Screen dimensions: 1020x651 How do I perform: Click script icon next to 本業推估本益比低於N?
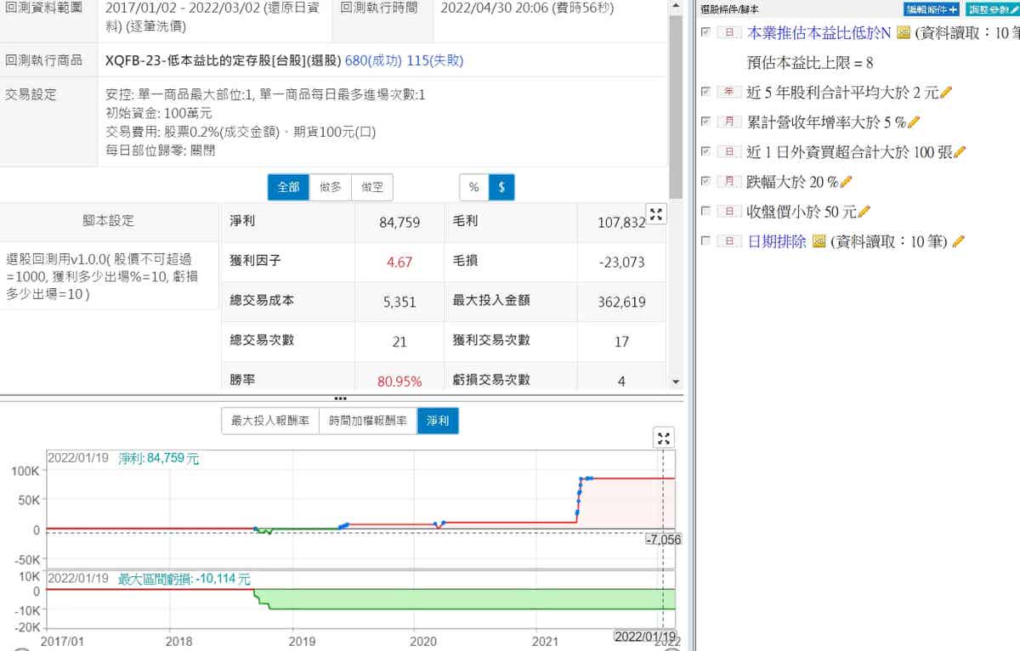pos(904,33)
